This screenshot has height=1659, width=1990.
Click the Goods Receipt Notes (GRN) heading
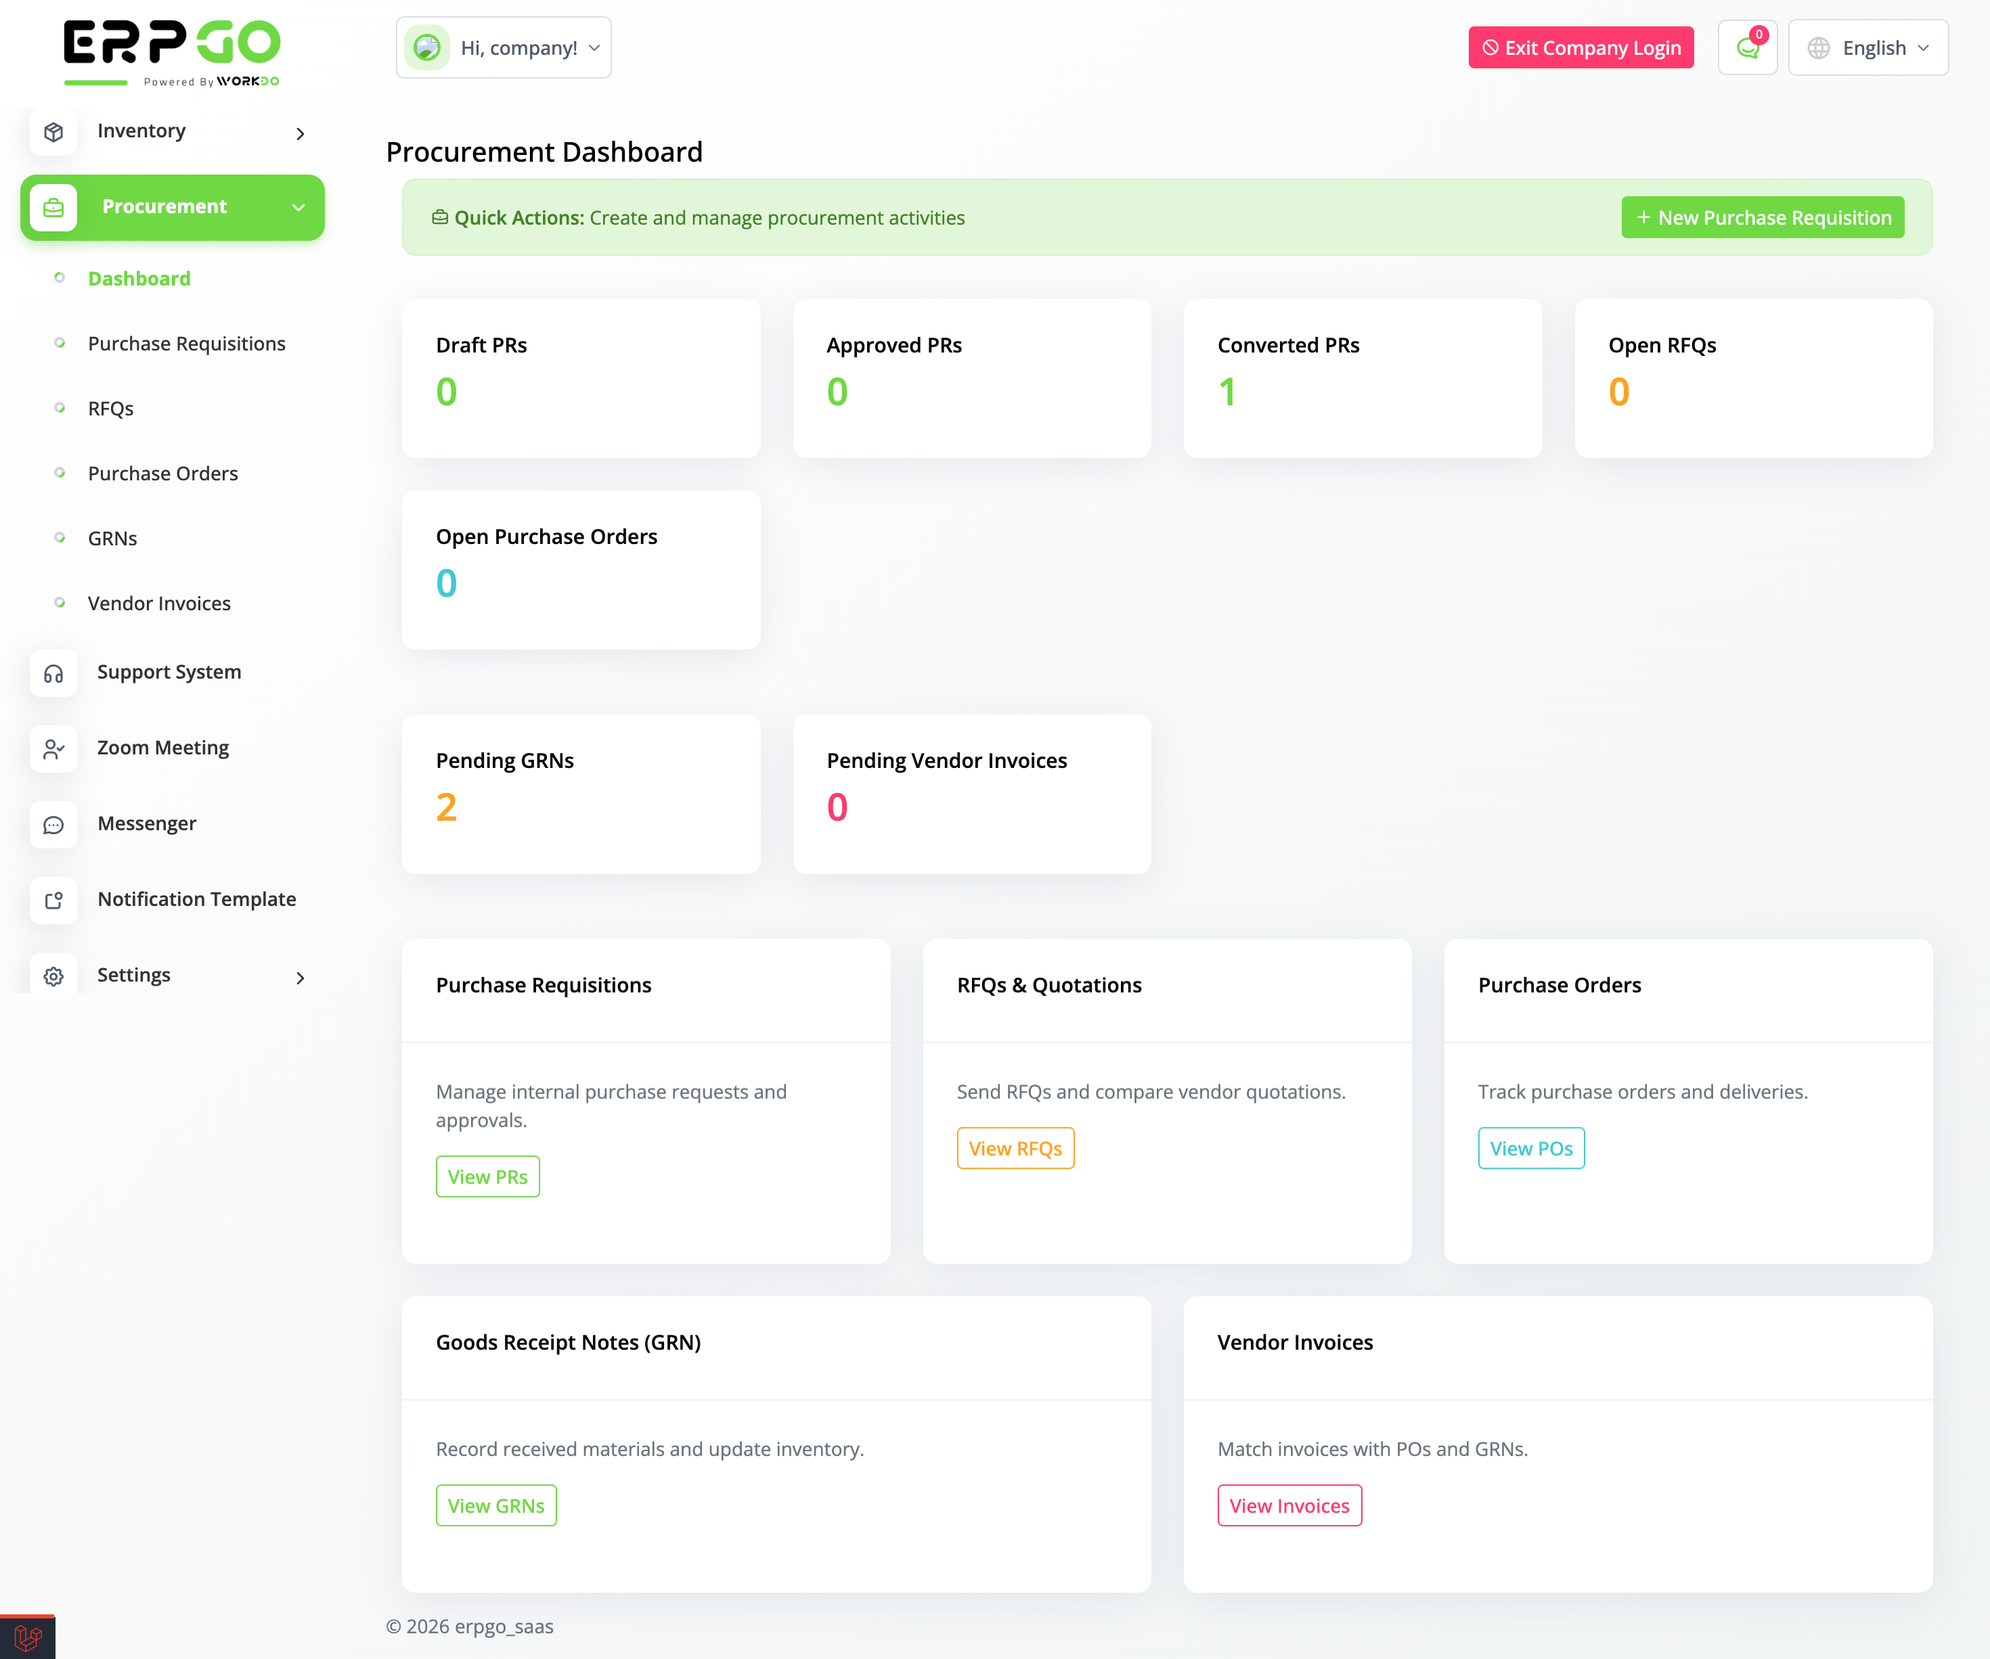pos(569,1342)
